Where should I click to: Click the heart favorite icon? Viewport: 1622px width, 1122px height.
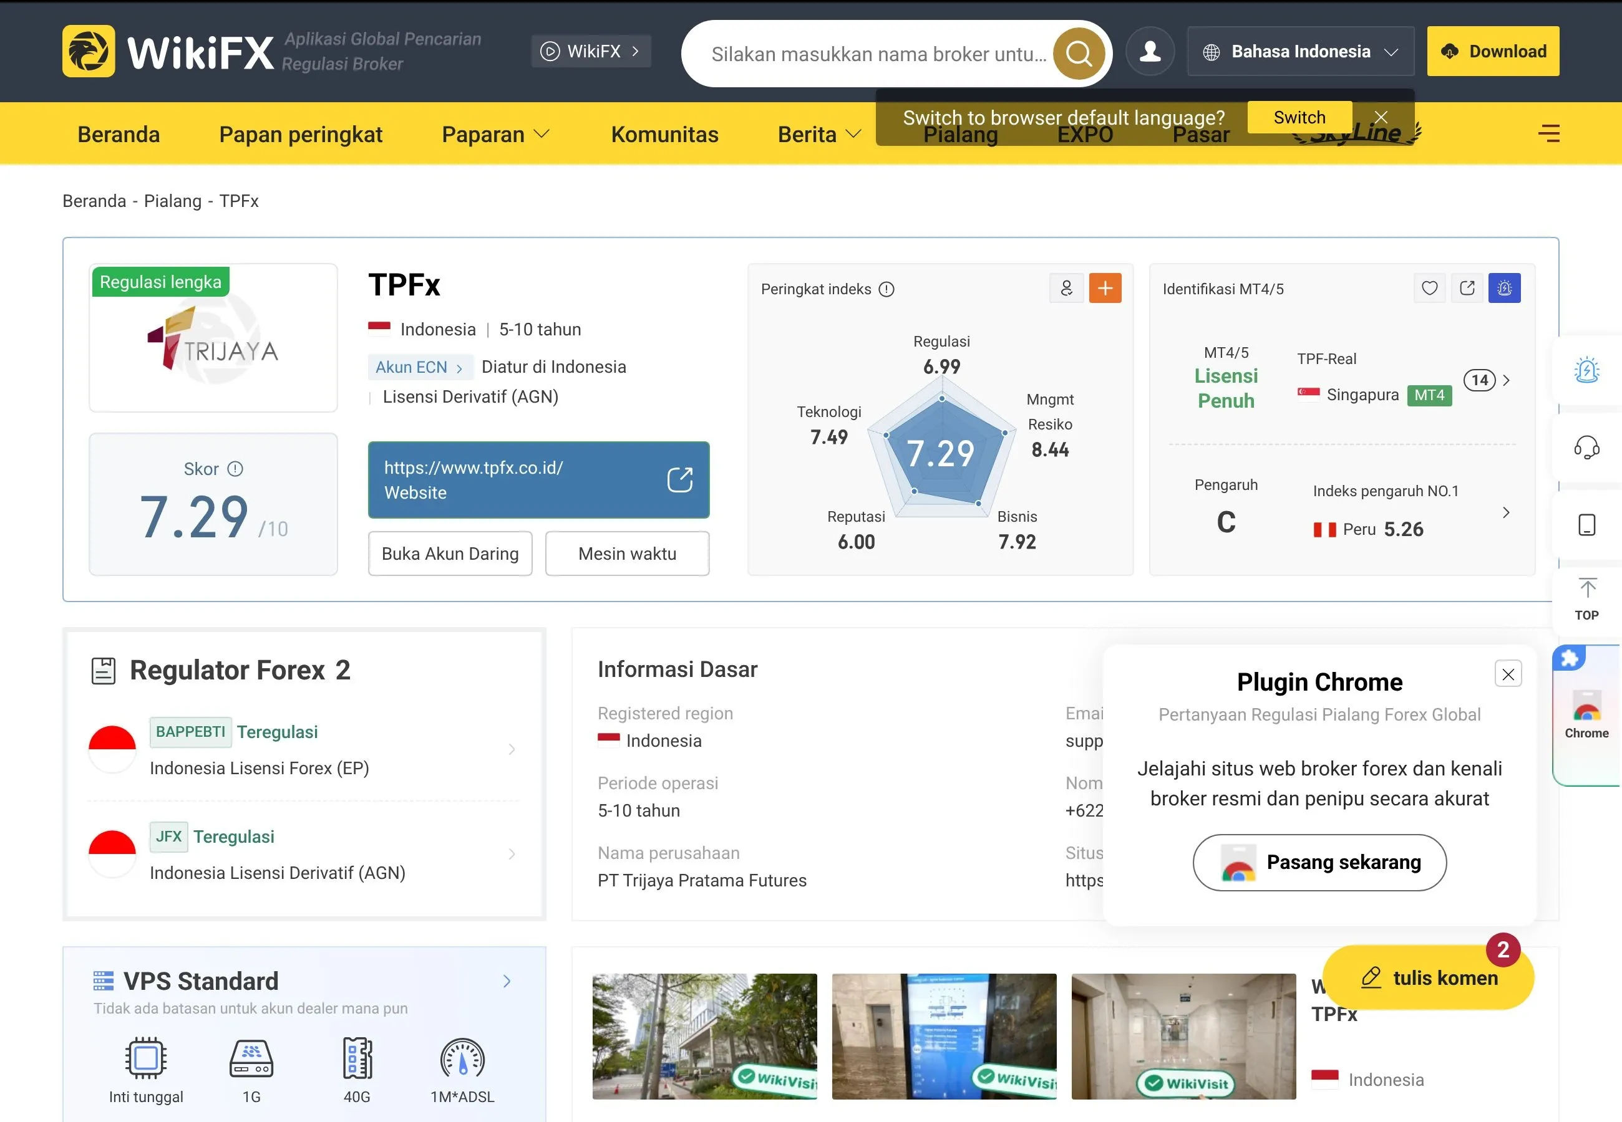pos(1429,288)
